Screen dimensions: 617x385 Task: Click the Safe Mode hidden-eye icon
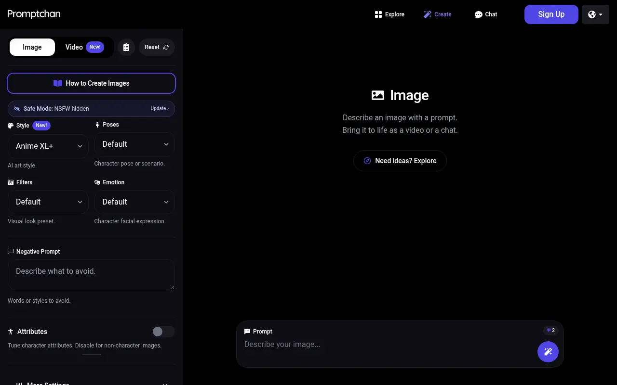pyautogui.click(x=17, y=109)
